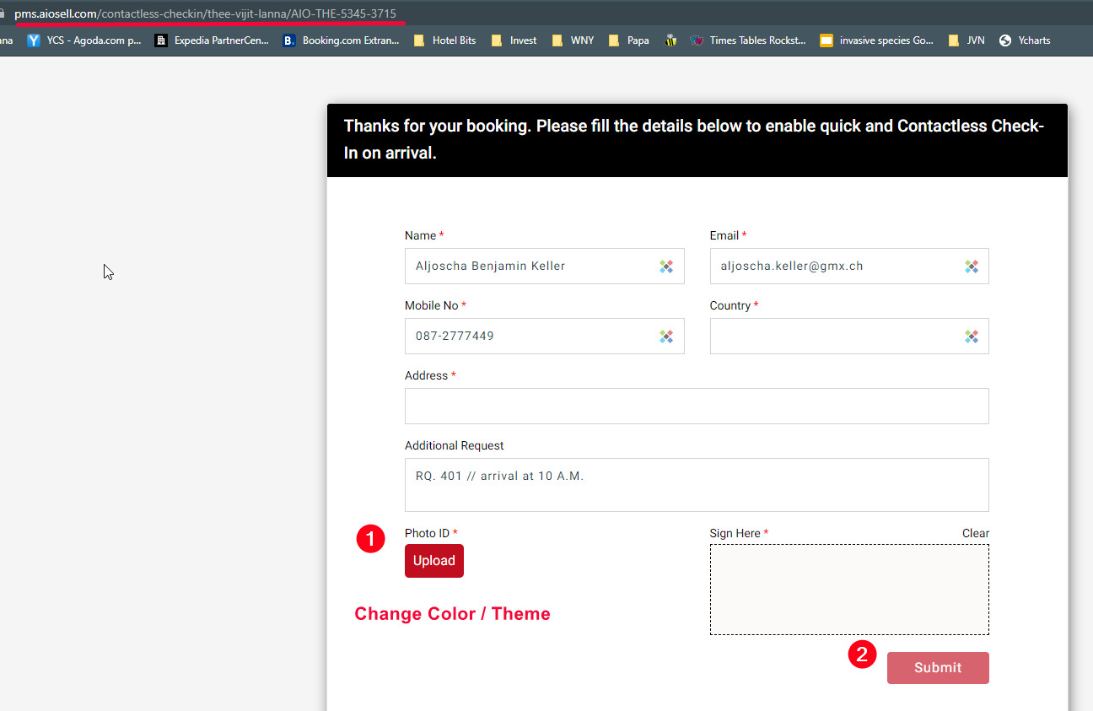
Task: Open the YCS Agoda bookmark
Action: point(83,40)
